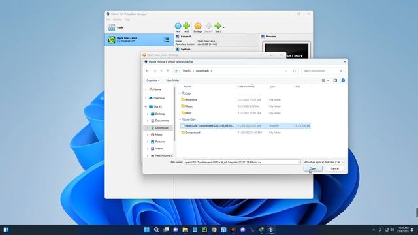
Task: Collapse the This PC tree node
Action: click(x=146, y=107)
